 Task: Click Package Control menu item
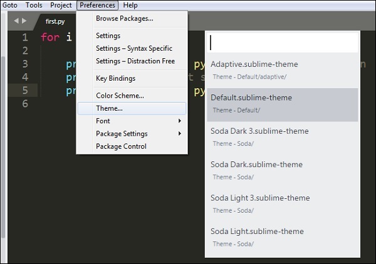click(121, 146)
